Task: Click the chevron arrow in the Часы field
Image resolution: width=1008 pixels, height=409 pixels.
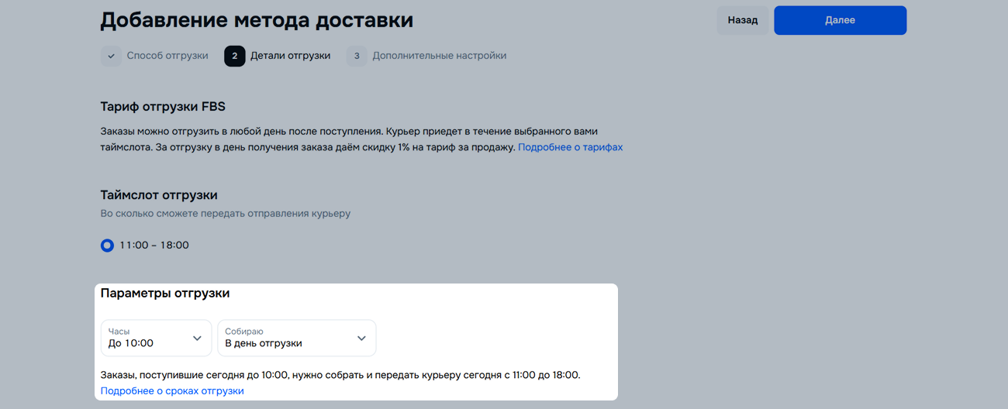Action: (197, 339)
